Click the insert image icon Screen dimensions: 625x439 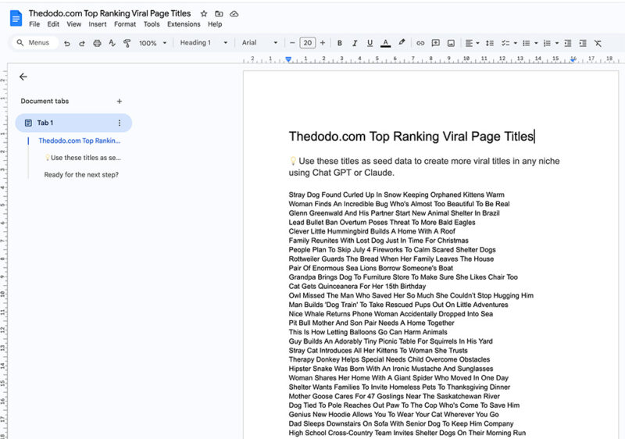pos(451,43)
